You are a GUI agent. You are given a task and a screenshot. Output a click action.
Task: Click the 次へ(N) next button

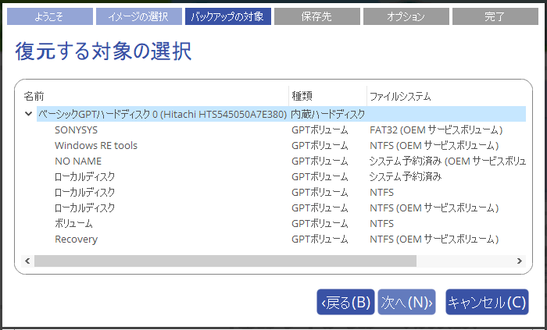[x=406, y=302]
